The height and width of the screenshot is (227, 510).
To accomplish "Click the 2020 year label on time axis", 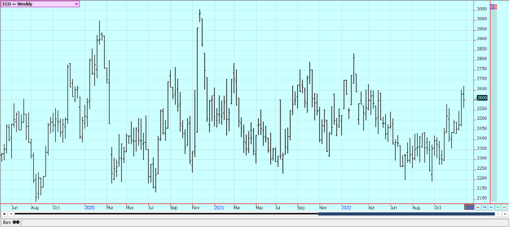I will 90,207.
